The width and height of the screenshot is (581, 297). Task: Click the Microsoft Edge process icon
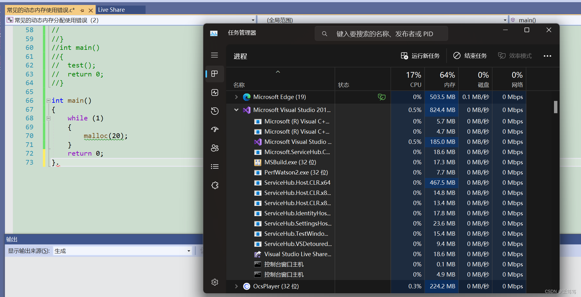tap(247, 97)
